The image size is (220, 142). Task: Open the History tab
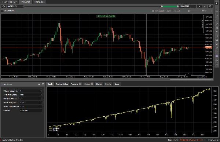coord(99,84)
